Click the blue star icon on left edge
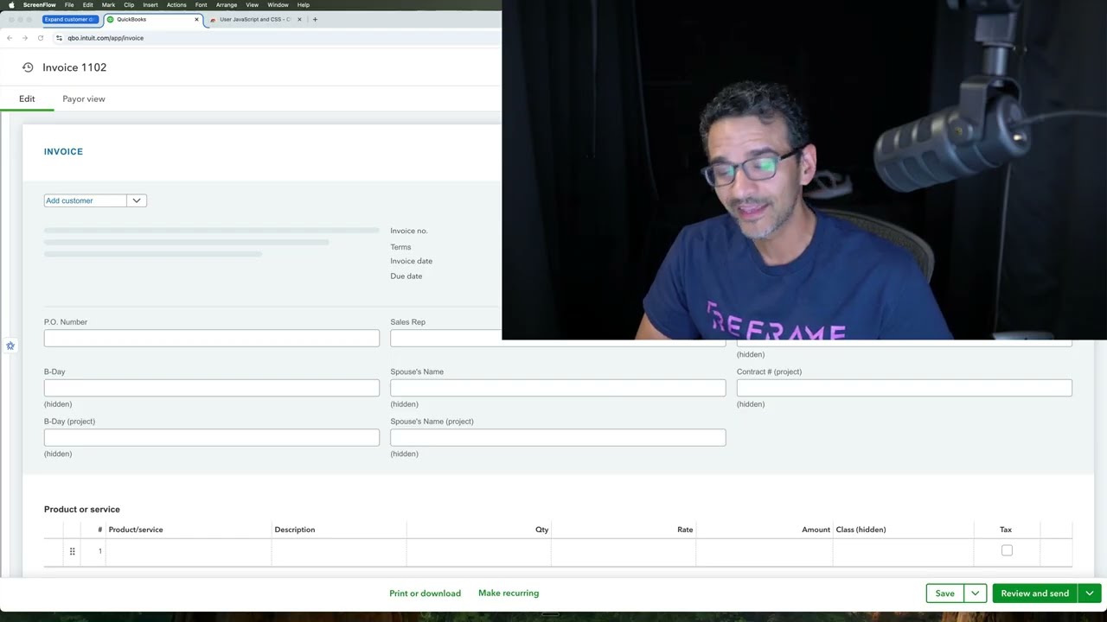Viewport: 1107px width, 622px height. (x=10, y=346)
